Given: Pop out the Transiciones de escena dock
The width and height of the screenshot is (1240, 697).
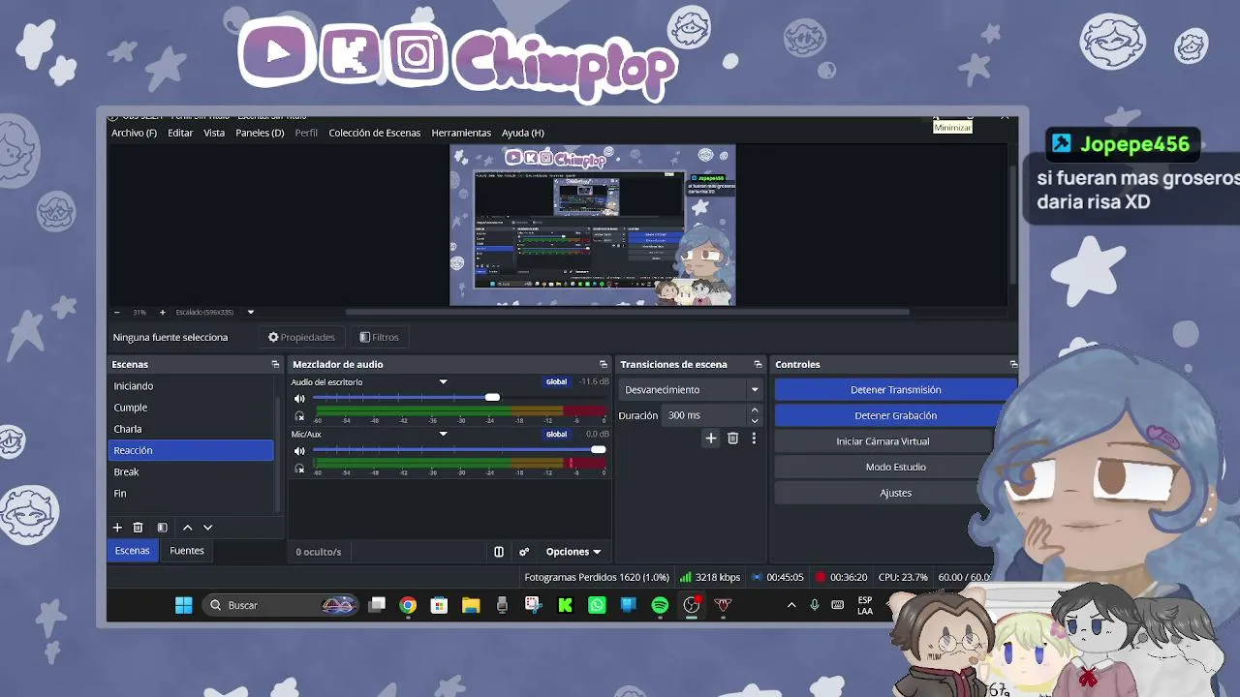Looking at the screenshot, I should point(758,364).
